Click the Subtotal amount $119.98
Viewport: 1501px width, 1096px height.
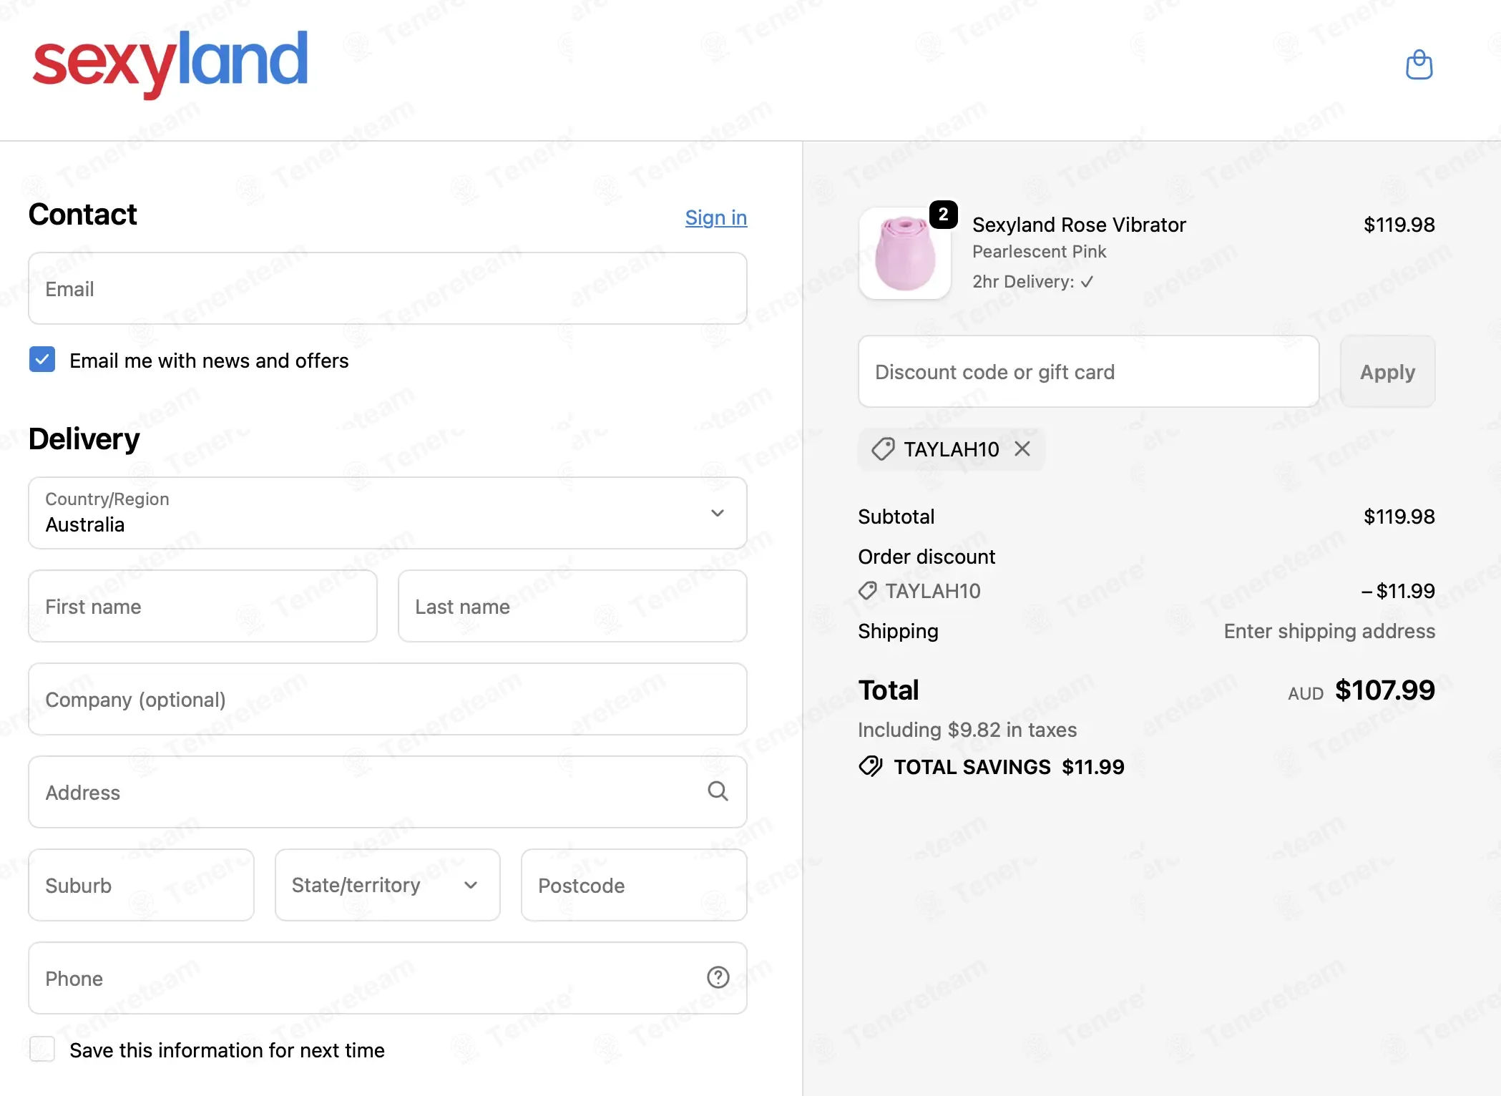click(x=1399, y=517)
